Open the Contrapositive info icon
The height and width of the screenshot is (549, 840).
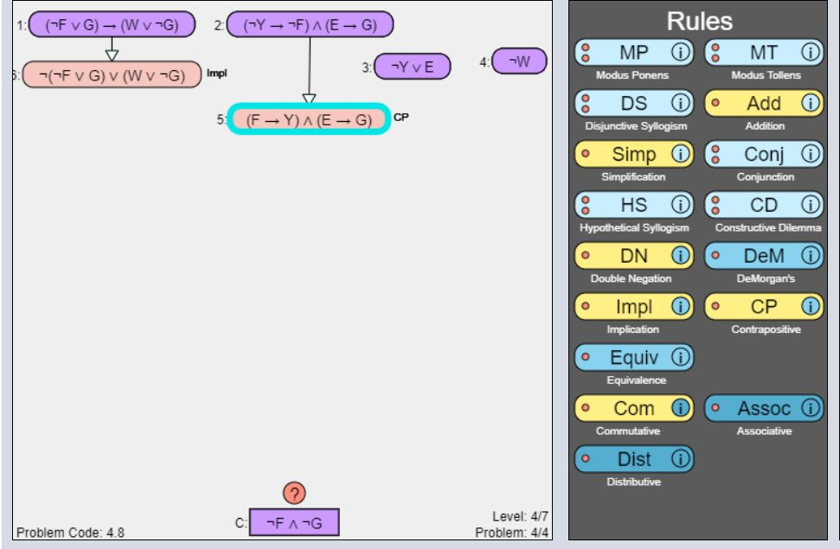coord(811,306)
